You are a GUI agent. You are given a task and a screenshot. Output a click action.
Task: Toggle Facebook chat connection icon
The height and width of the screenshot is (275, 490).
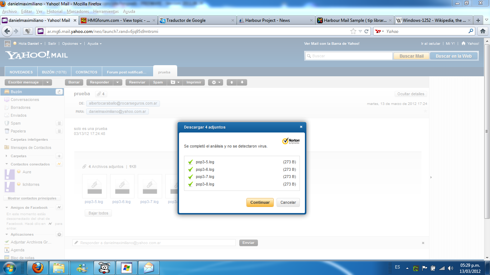coord(59,207)
